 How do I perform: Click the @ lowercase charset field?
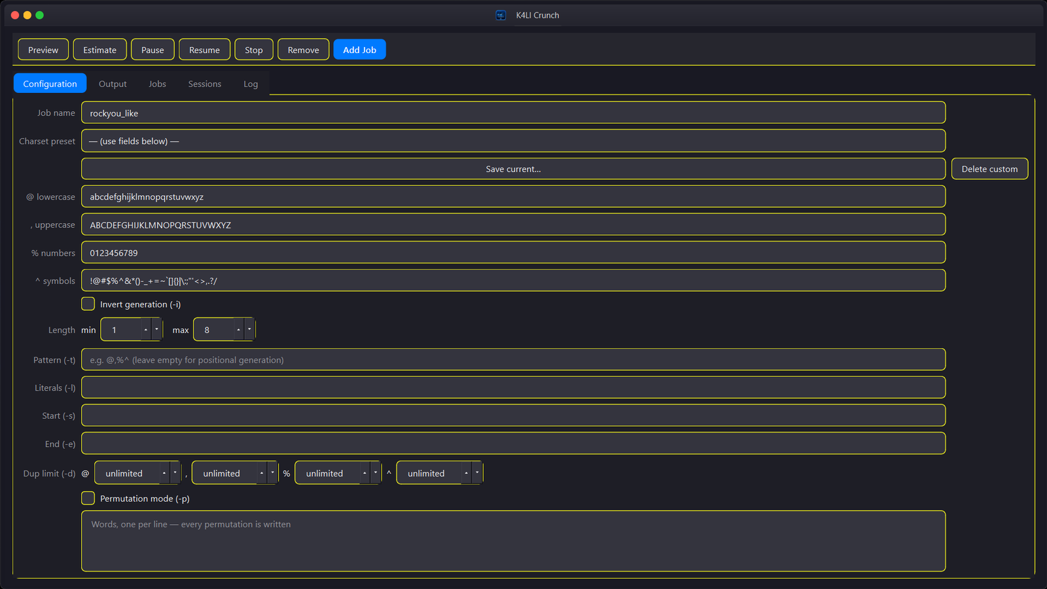pos(513,196)
